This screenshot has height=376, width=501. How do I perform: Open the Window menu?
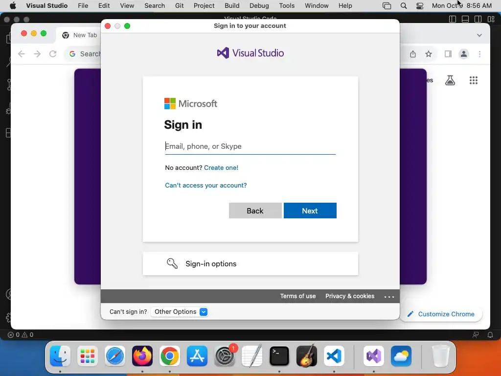pyautogui.click(x=317, y=5)
